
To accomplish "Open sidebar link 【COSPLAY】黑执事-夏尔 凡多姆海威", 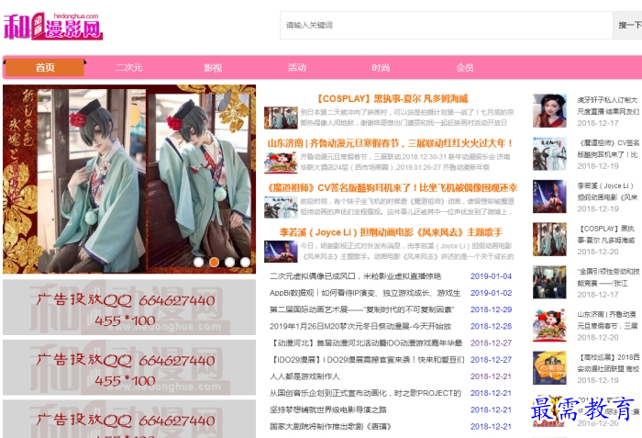I will click(x=608, y=234).
